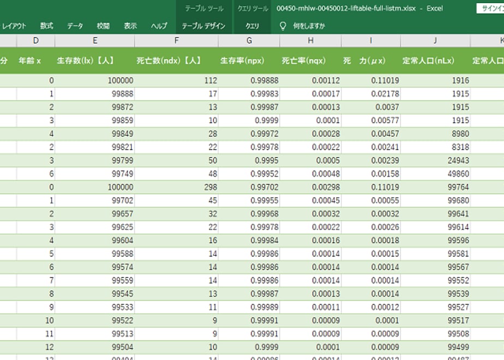Select column E header
Image resolution: width=504 pixels, height=360 pixels.
pyautogui.click(x=95, y=40)
